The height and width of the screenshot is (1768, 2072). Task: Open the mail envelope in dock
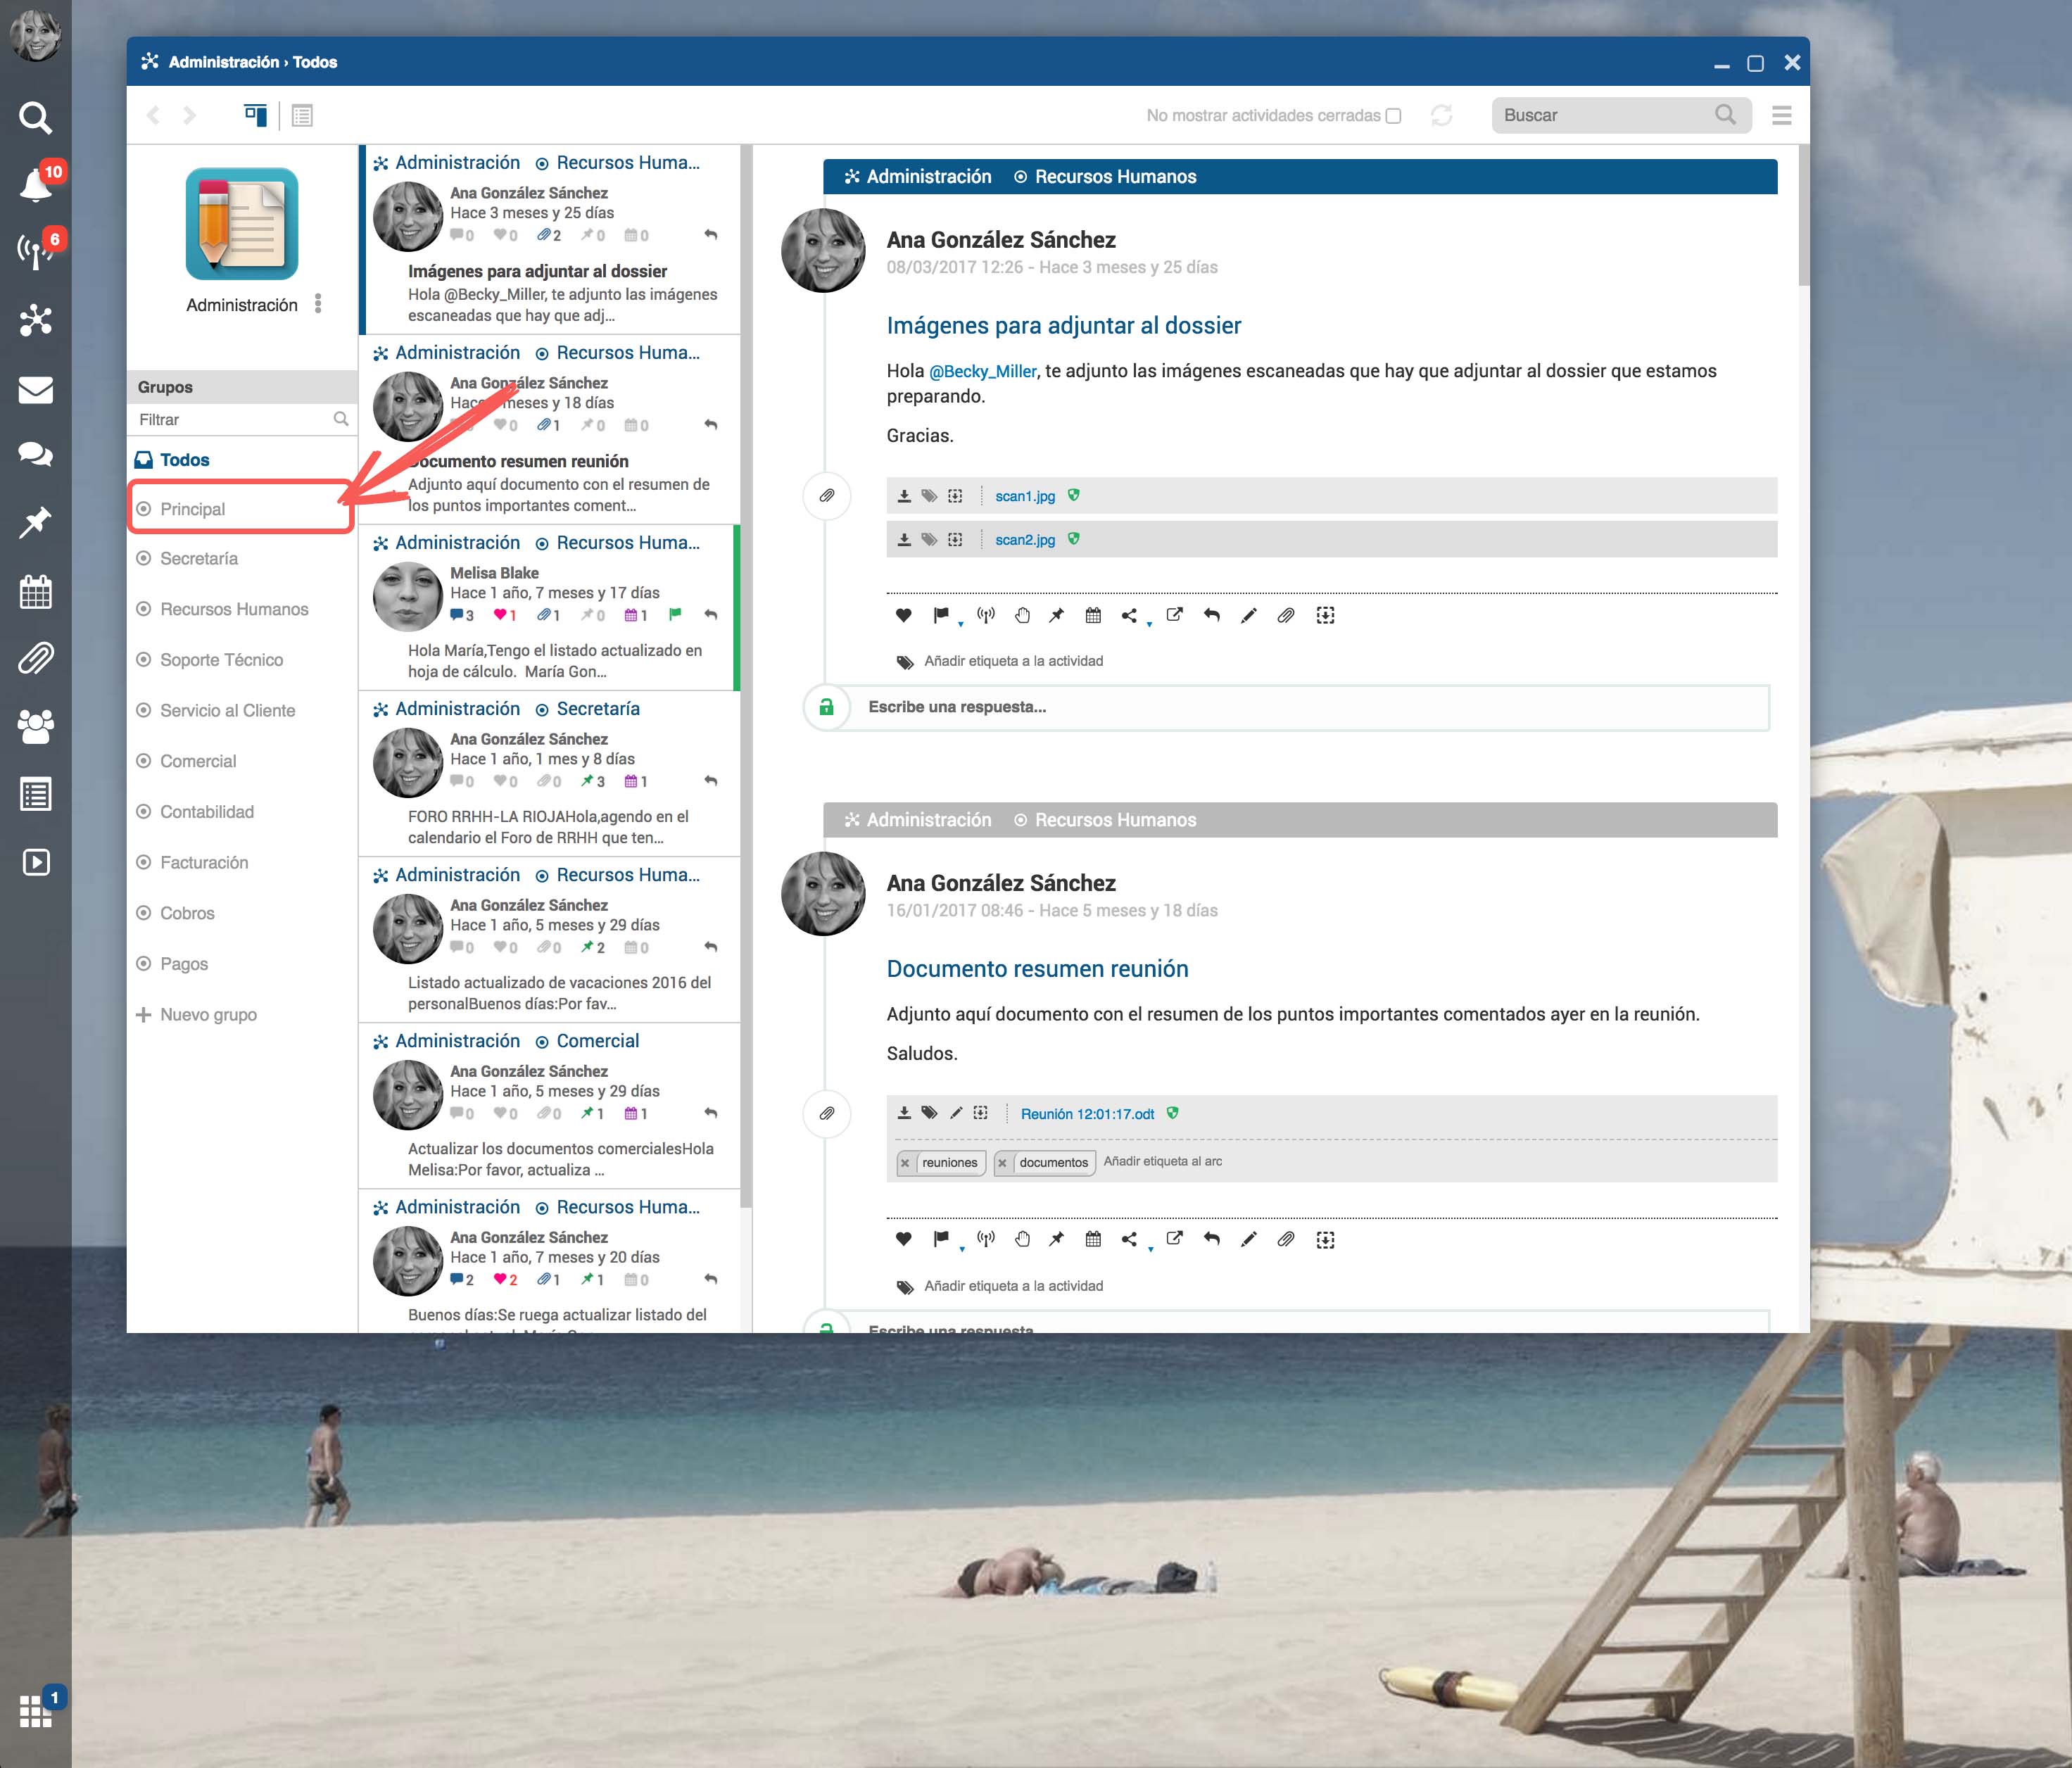36,390
